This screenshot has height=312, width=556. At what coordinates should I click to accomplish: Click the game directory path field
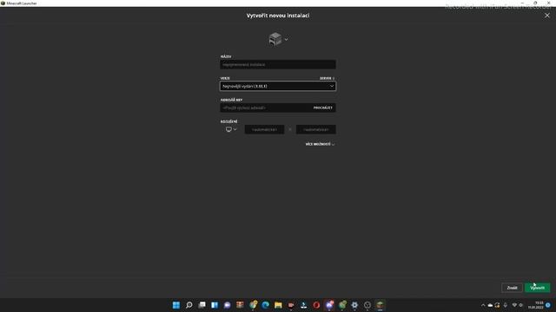pyautogui.click(x=265, y=107)
